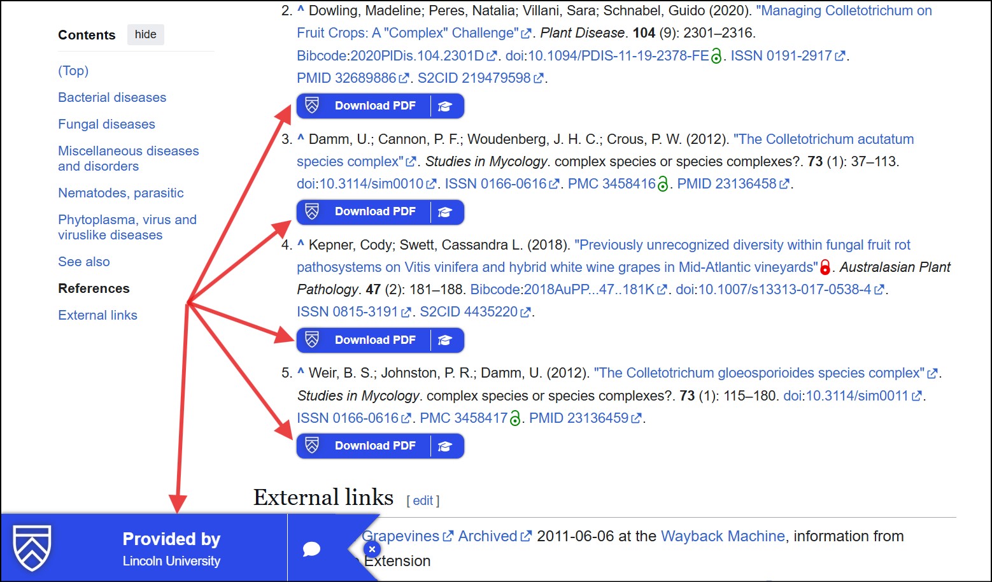Screen dimensions: 992x582
Task: Download PDF for the Weir 2012 gloeosporioides paper
Action: pos(376,446)
